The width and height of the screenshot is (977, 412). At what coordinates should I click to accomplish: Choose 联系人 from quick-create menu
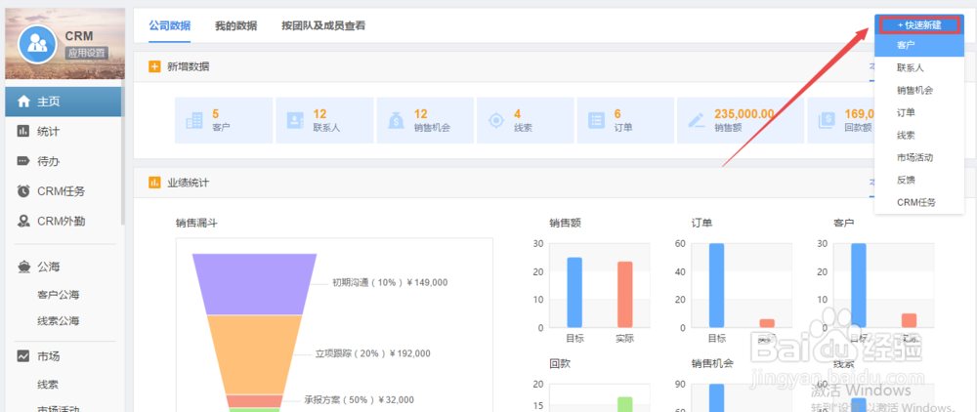point(919,67)
